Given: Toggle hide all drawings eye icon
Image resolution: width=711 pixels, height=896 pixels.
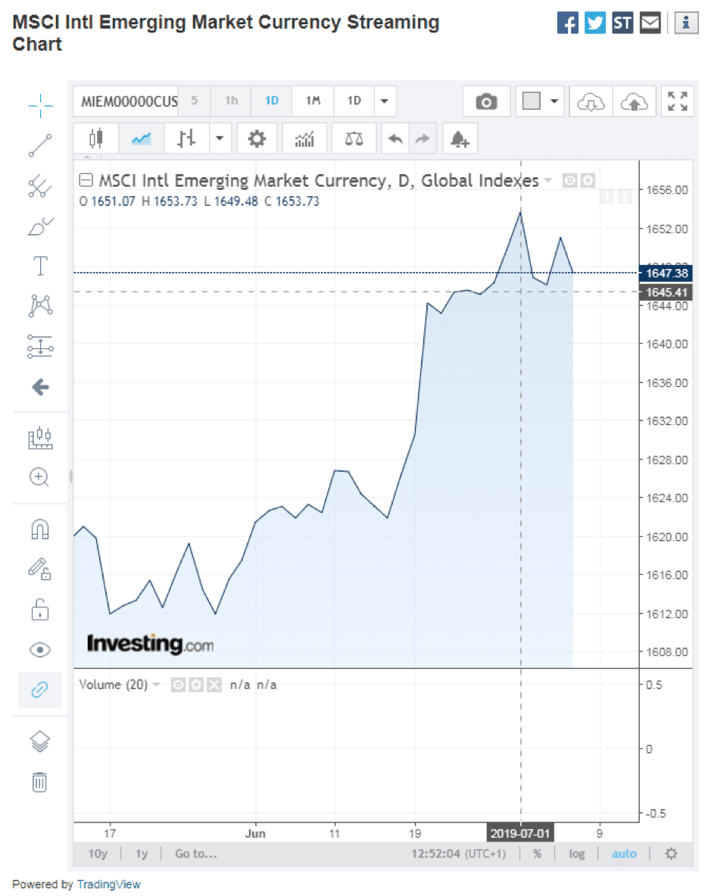Looking at the screenshot, I should pyautogui.click(x=40, y=650).
